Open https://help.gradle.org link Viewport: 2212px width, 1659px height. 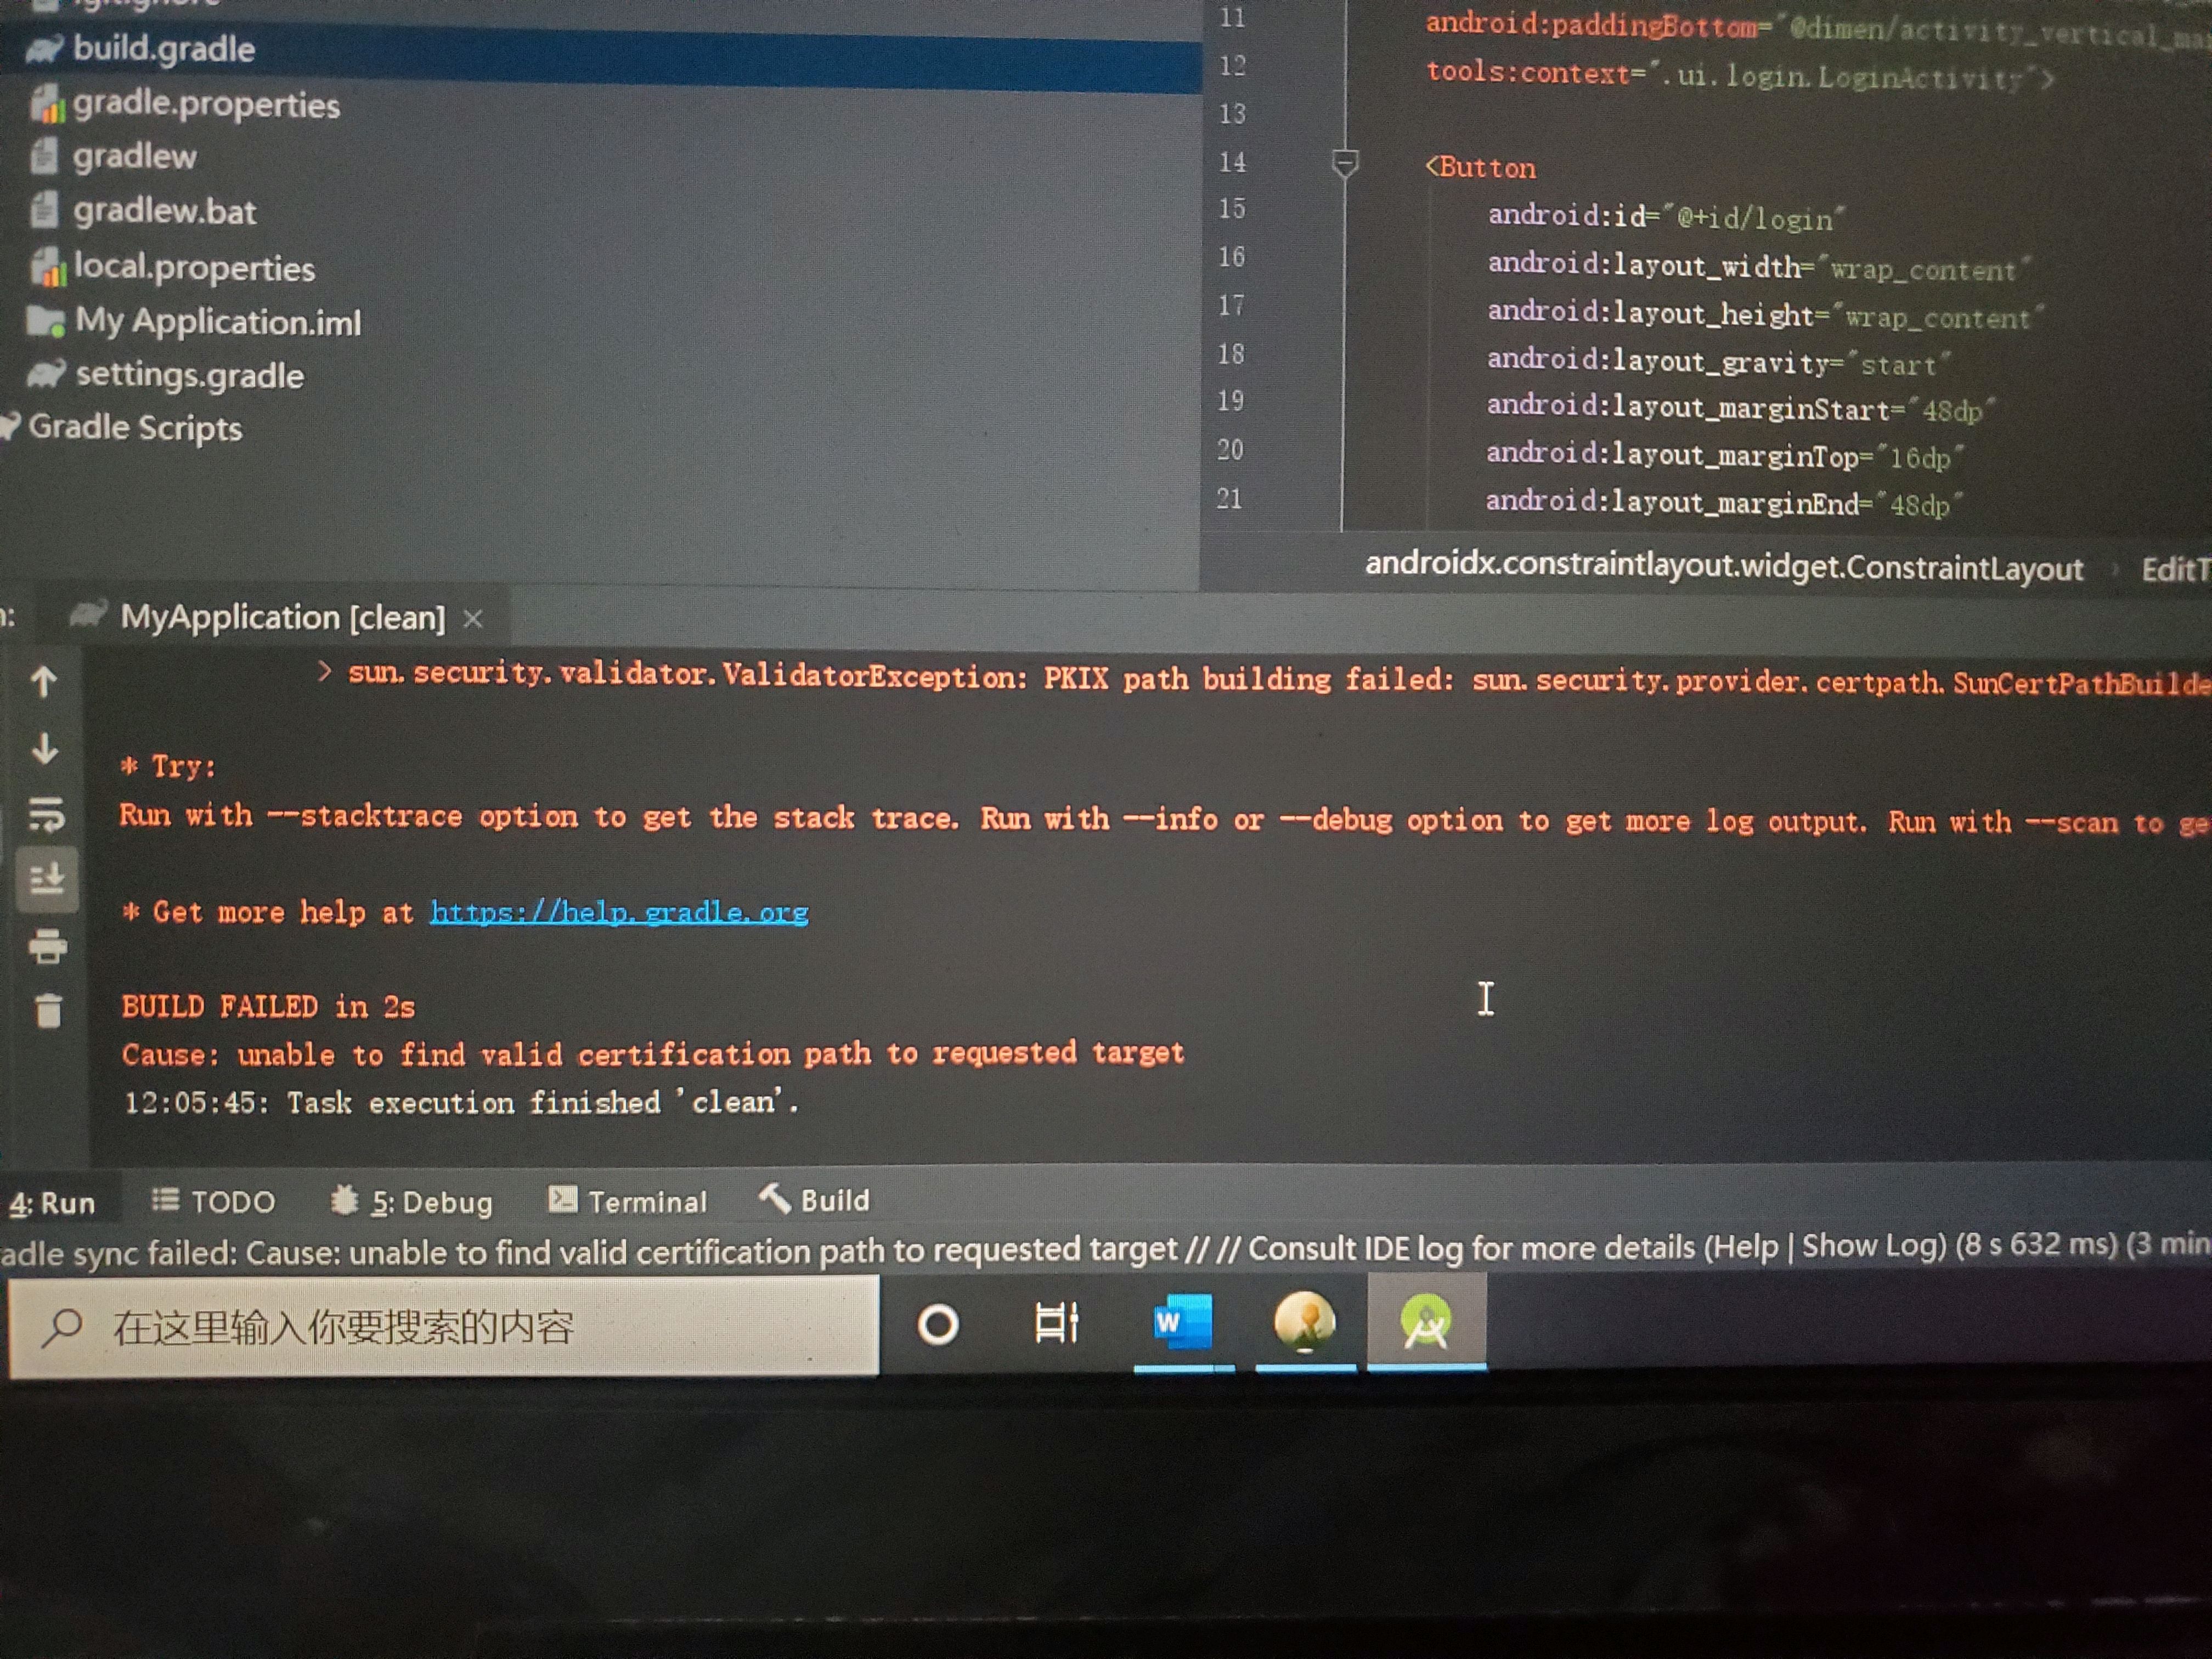(x=619, y=912)
